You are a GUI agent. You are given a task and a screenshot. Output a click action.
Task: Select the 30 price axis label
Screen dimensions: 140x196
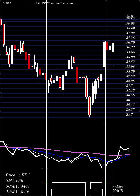tap(128, 100)
